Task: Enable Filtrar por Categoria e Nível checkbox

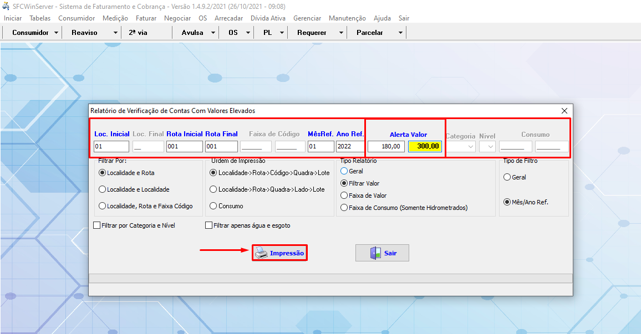Action: 97,225
